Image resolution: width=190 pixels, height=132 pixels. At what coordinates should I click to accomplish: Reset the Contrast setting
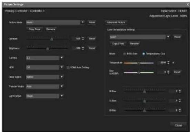(x=92, y=38)
